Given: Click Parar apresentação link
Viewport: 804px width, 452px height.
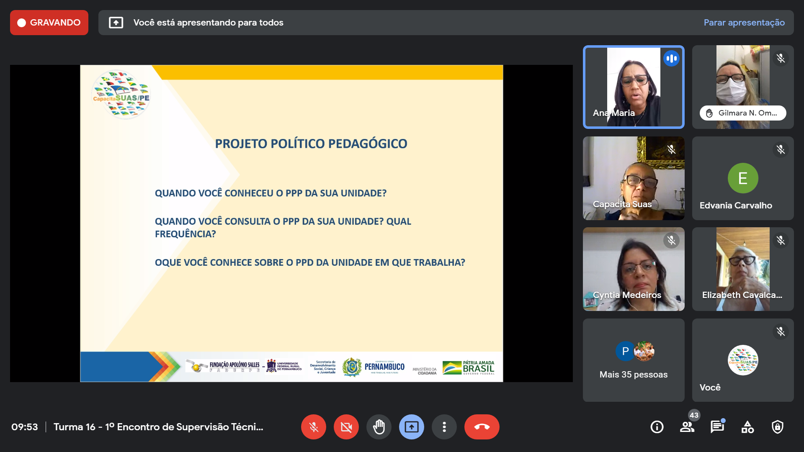Looking at the screenshot, I should (x=744, y=23).
